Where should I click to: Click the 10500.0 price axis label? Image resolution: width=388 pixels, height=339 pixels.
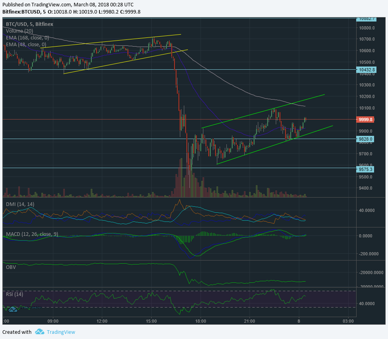click(367, 62)
